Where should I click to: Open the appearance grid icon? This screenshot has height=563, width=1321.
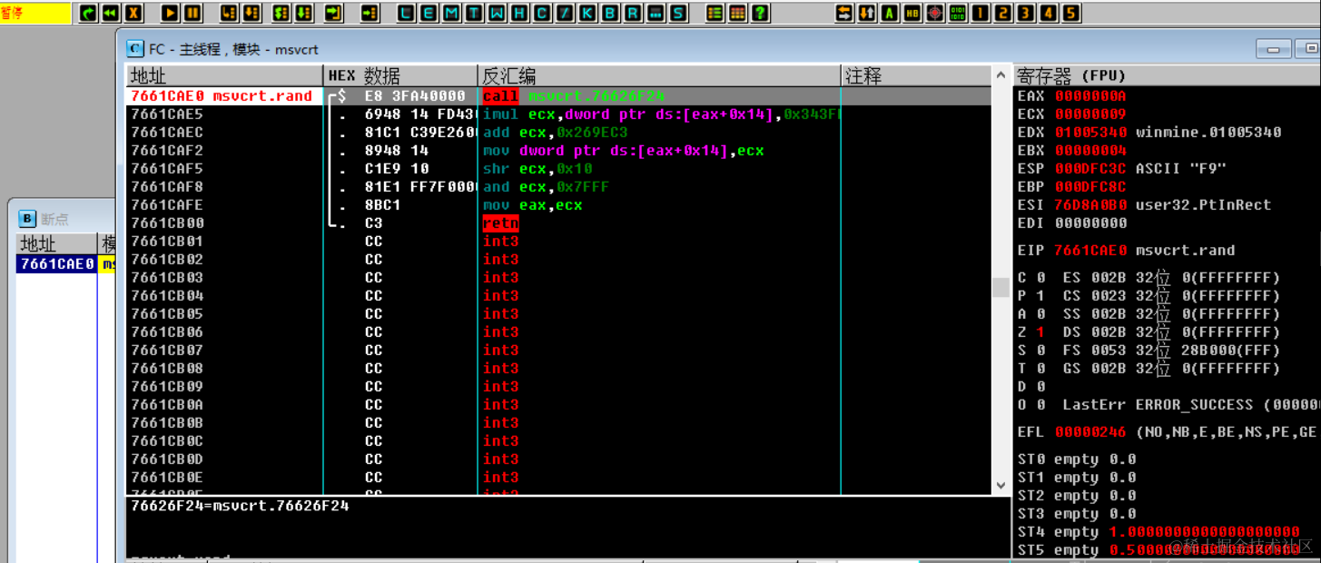tap(738, 13)
